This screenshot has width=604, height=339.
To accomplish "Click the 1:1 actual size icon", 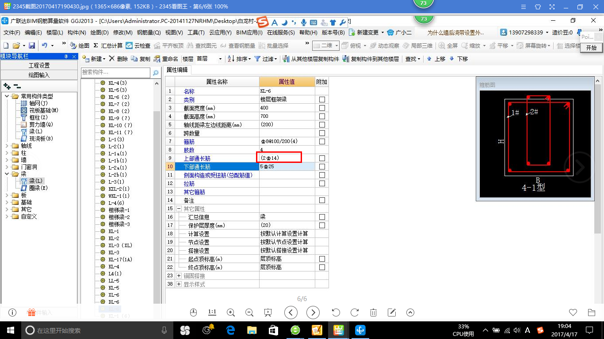I will coord(212,313).
